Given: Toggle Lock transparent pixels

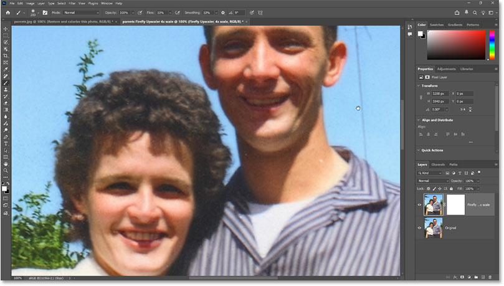Looking at the screenshot, I should 428,189.
